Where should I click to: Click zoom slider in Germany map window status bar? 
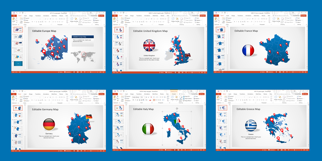[x=92, y=150]
